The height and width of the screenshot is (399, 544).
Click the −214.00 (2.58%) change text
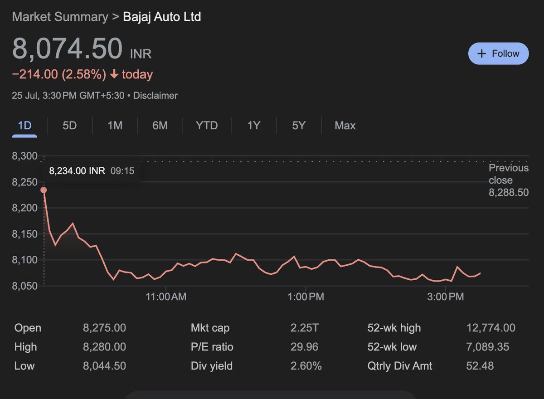pos(59,74)
